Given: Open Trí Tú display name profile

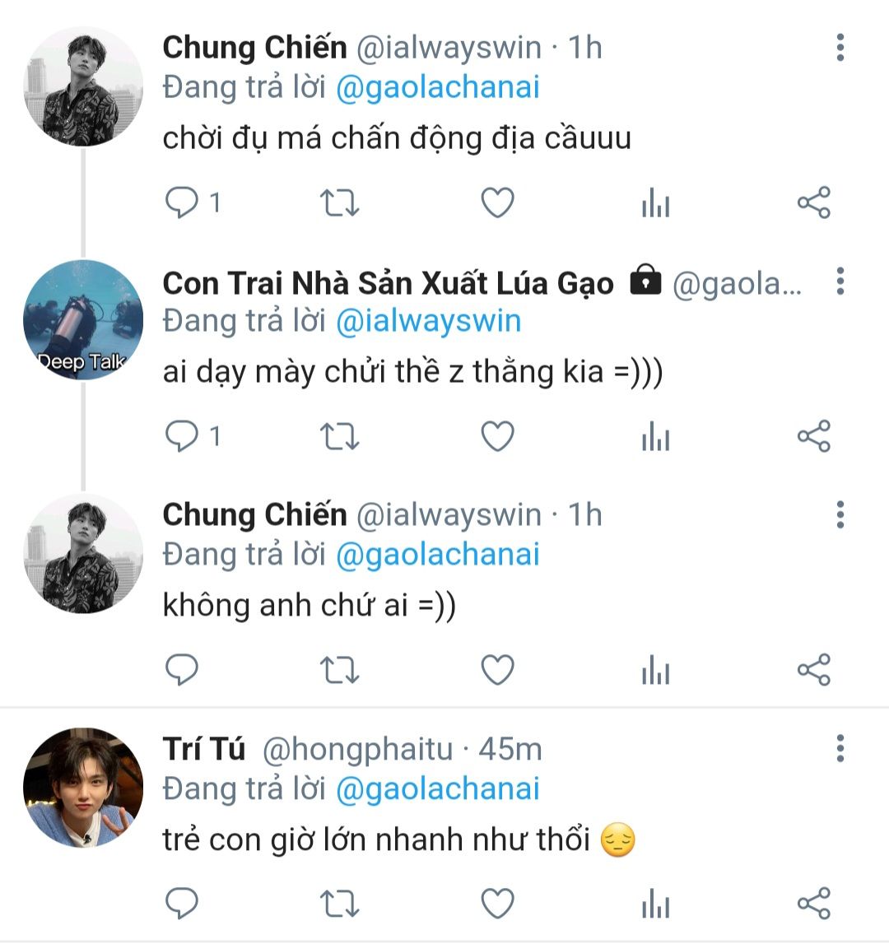Looking at the screenshot, I should tap(204, 750).
